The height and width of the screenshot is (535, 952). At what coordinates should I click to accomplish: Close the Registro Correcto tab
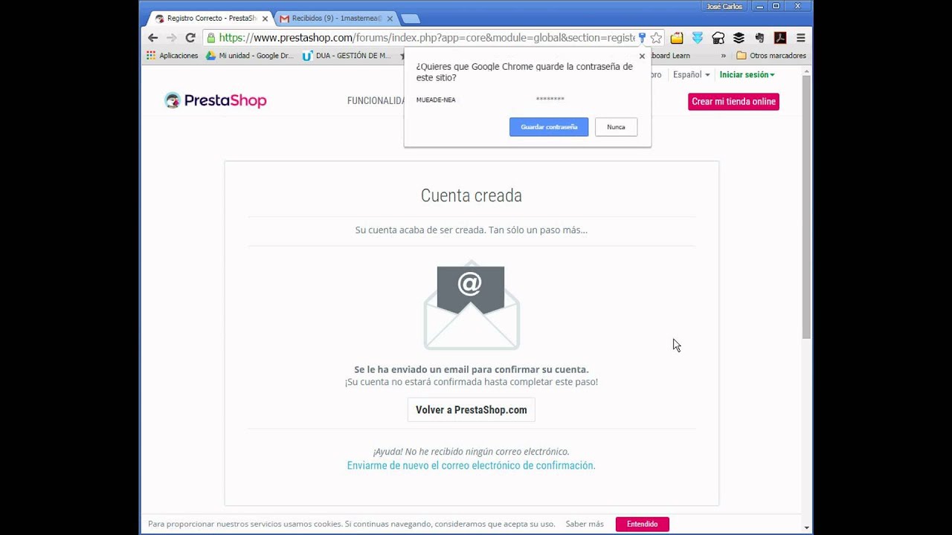click(x=265, y=19)
